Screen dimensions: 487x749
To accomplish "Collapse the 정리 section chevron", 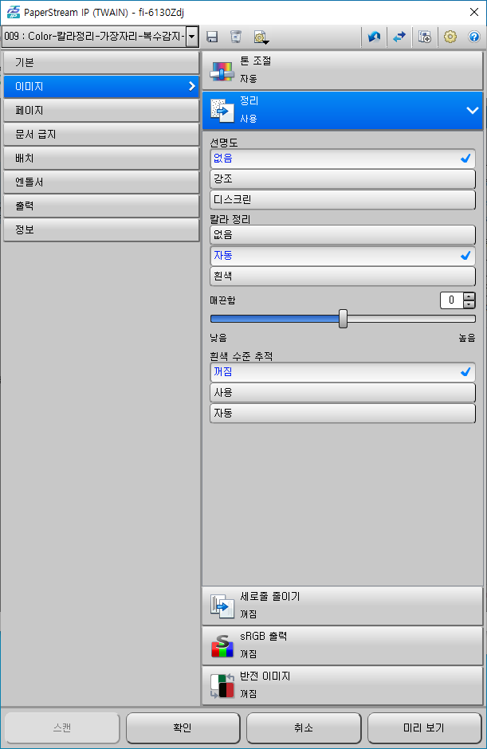I will tap(472, 110).
